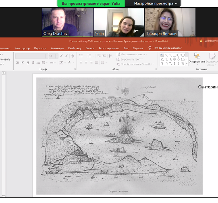Toggle strikethrough text formatting
218x203 pixels.
point(38,63)
